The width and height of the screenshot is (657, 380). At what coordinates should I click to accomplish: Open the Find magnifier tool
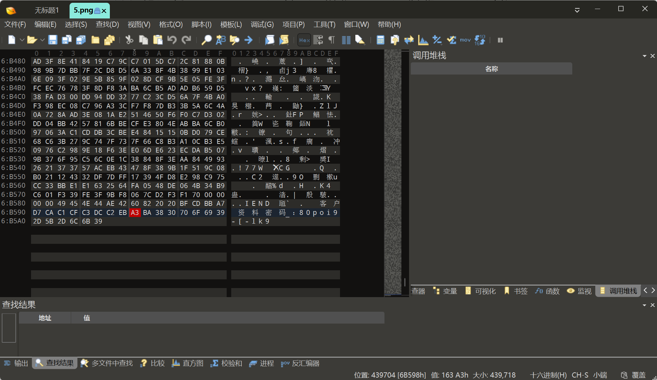tap(206, 40)
